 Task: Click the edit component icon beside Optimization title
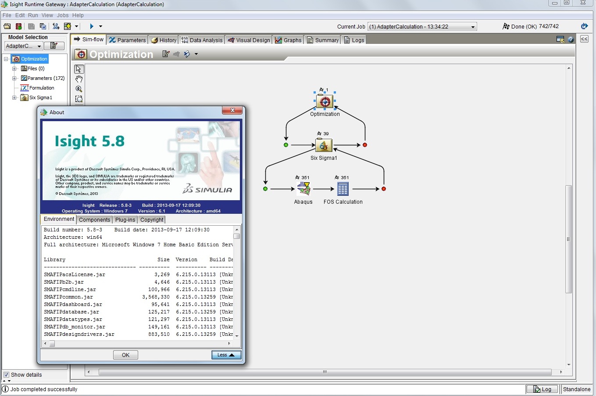pyautogui.click(x=166, y=54)
